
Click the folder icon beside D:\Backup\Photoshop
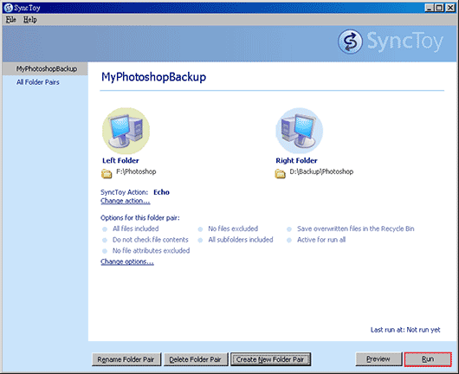coord(280,173)
